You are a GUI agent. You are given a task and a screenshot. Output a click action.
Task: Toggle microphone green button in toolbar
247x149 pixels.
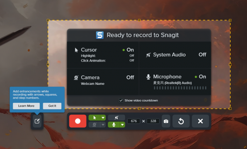tap(114, 125)
